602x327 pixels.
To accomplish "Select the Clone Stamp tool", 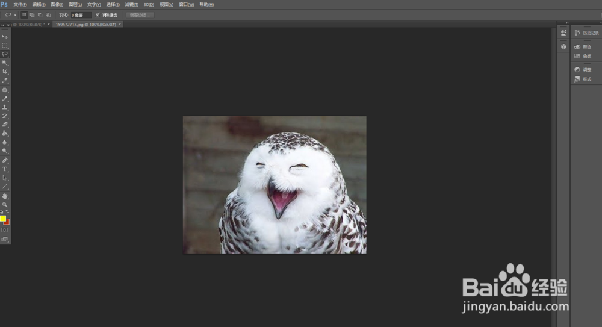I will click(x=5, y=108).
